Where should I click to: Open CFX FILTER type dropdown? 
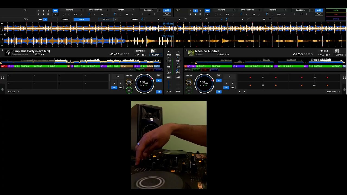[x=116, y=19]
